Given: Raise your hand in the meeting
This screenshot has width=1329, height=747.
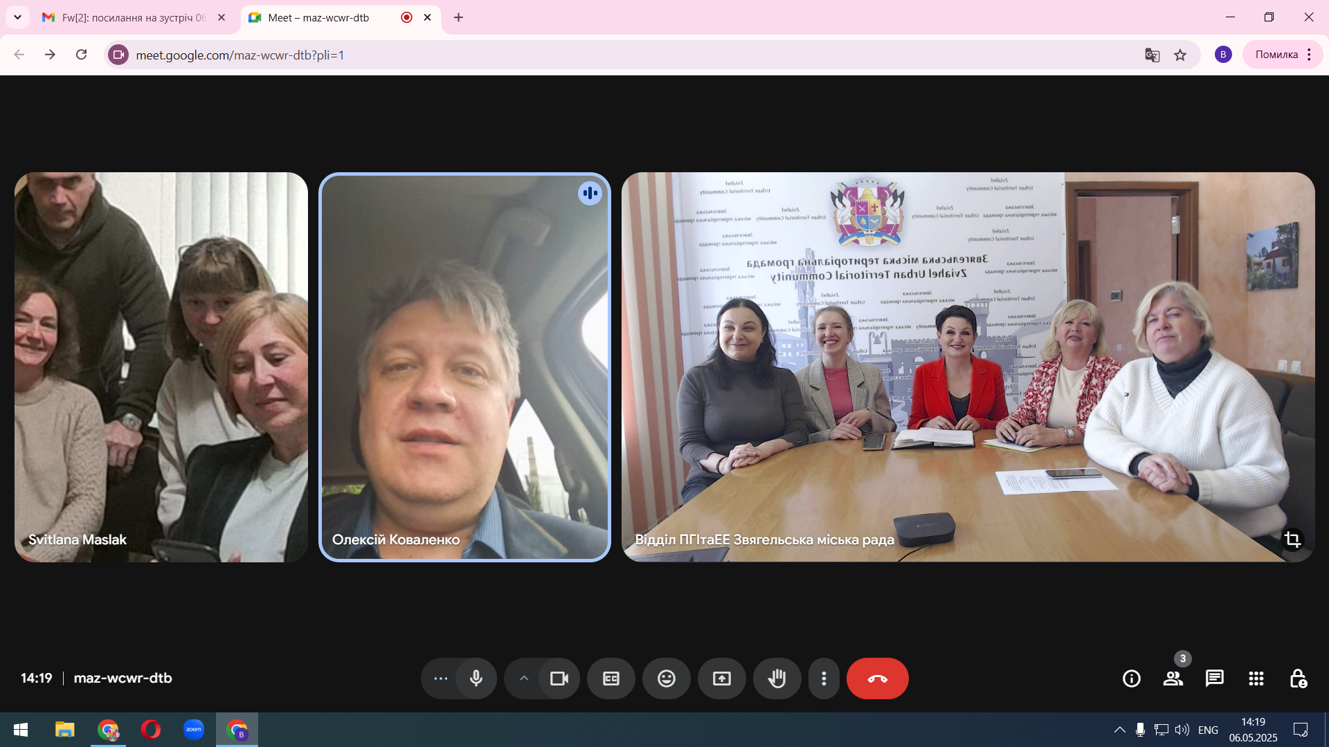Looking at the screenshot, I should pyautogui.click(x=777, y=679).
